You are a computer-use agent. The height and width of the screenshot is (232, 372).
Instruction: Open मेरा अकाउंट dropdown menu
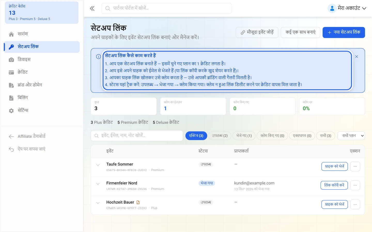click(x=347, y=8)
